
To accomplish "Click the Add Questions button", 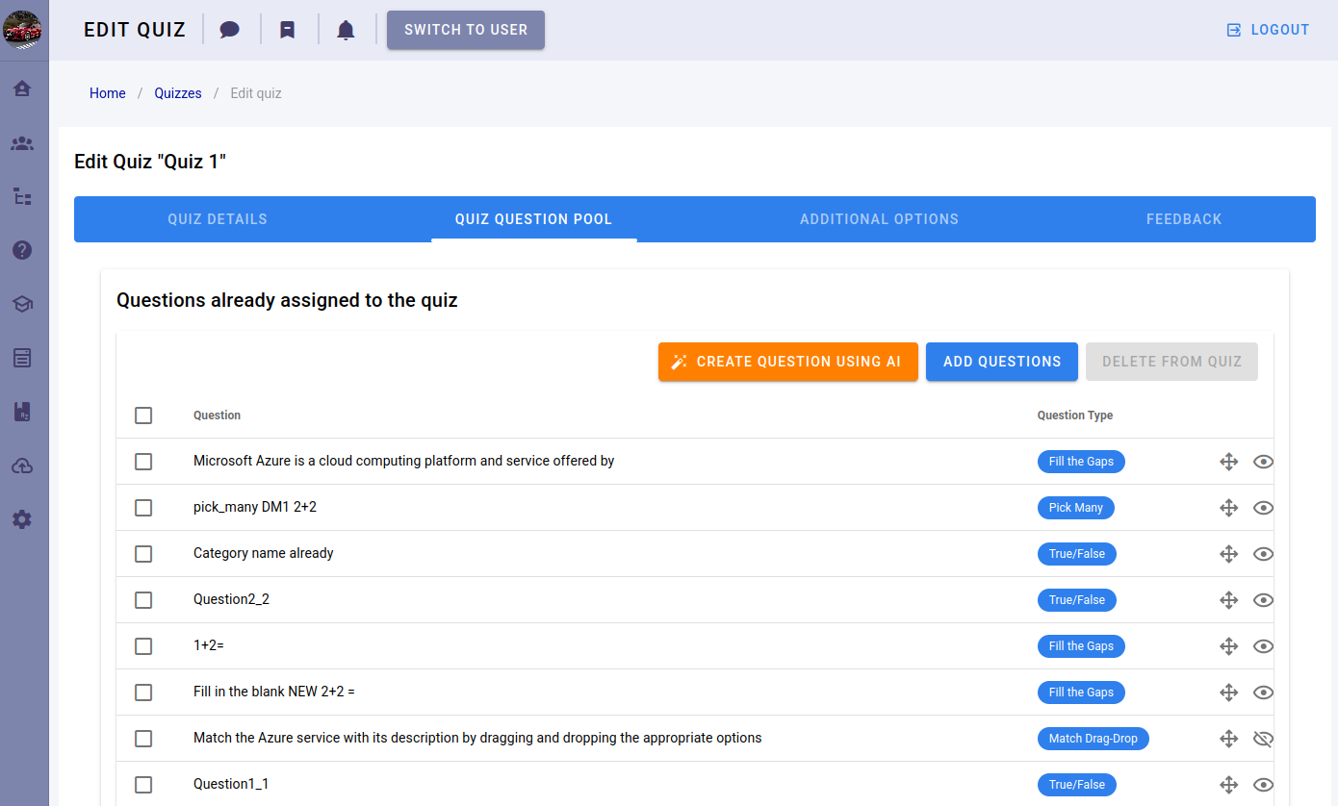I will coord(1001,362).
